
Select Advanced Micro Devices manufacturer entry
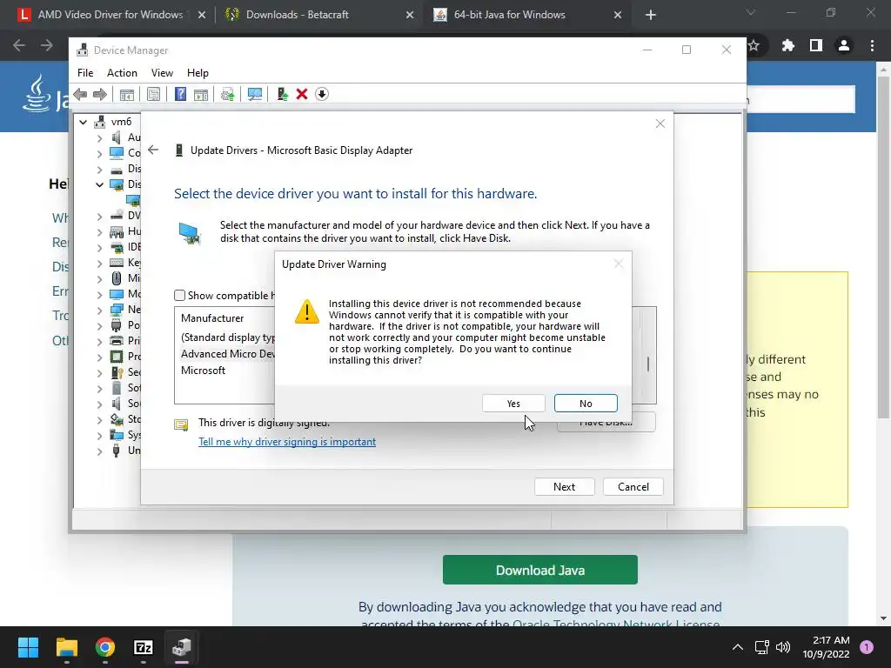pos(228,354)
